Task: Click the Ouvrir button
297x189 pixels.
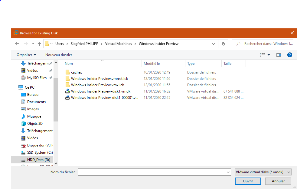Action: click(248, 181)
